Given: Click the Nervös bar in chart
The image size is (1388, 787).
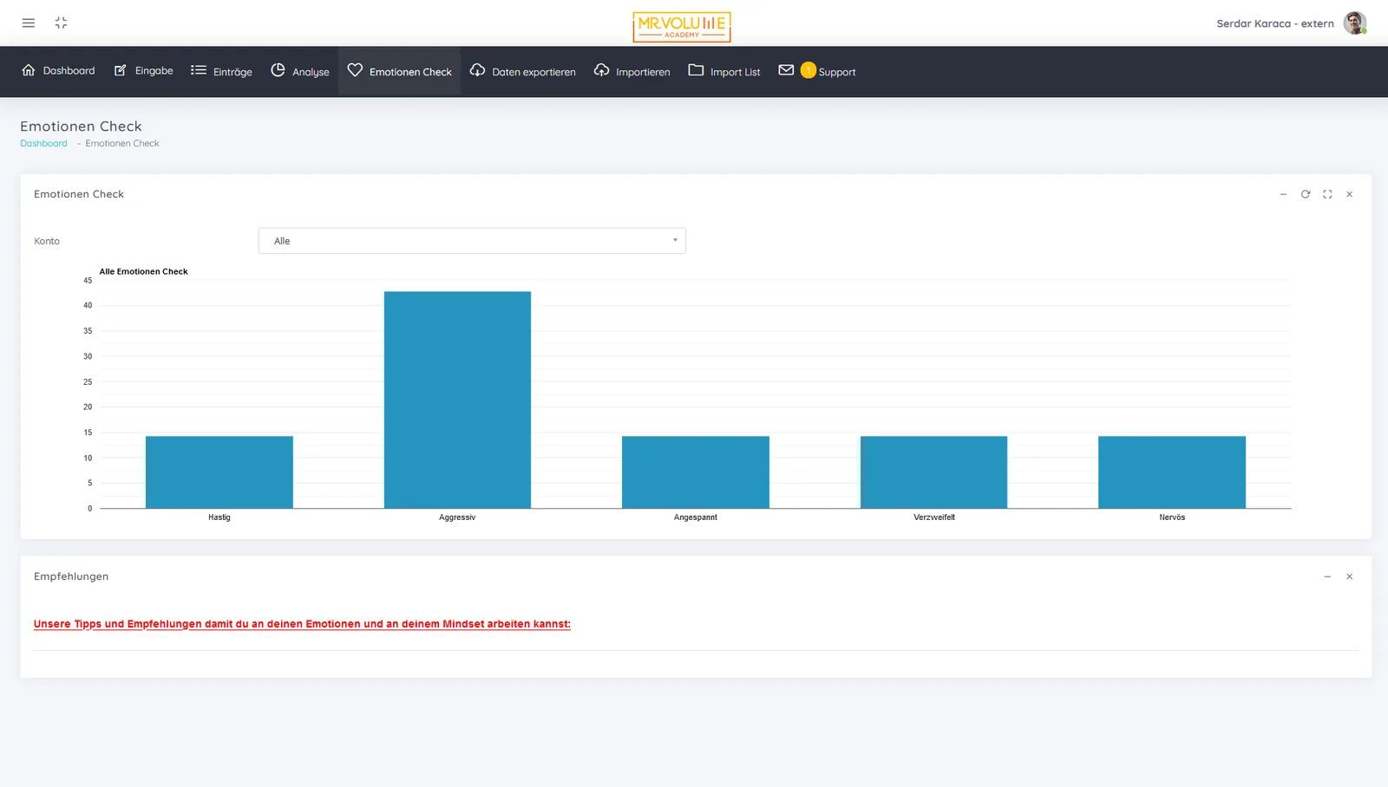Looking at the screenshot, I should pos(1172,472).
